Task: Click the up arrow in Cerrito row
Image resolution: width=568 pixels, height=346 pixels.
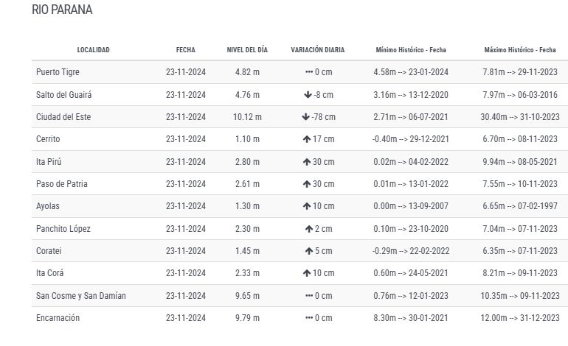Action: (x=306, y=139)
